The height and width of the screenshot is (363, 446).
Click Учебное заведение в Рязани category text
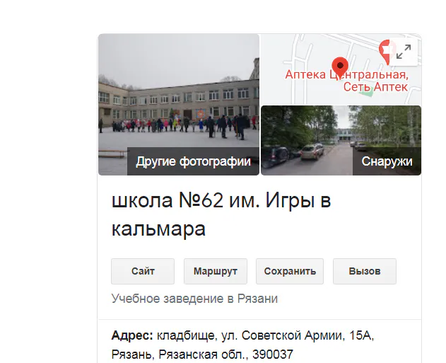(194, 299)
